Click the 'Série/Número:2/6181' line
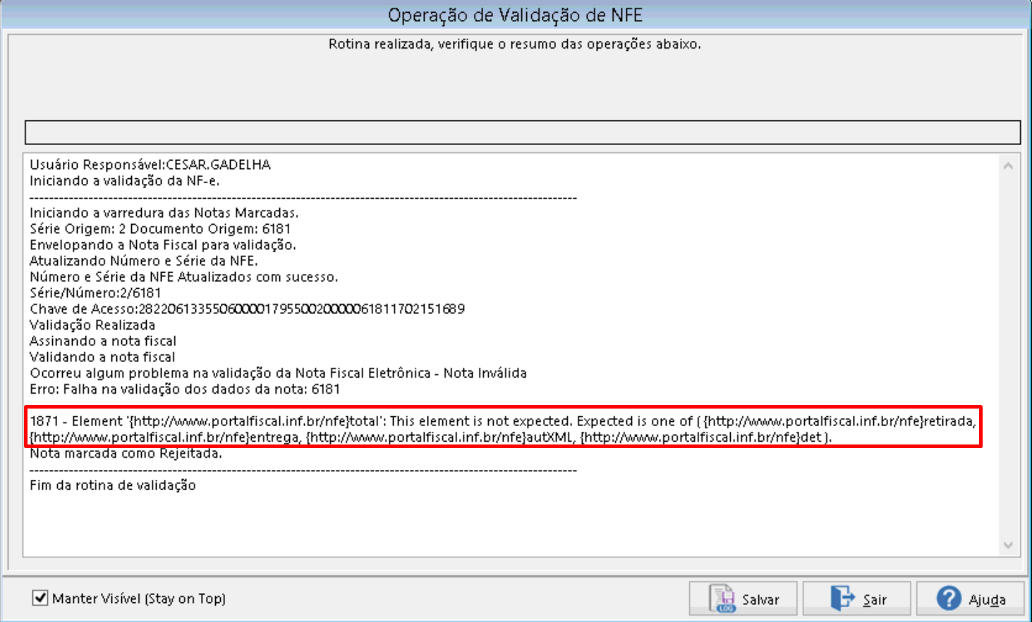 [x=95, y=293]
